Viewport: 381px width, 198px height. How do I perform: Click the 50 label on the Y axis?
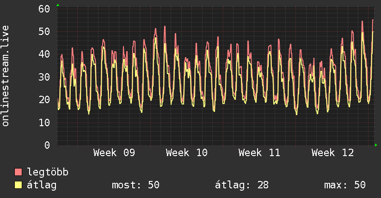[44, 31]
